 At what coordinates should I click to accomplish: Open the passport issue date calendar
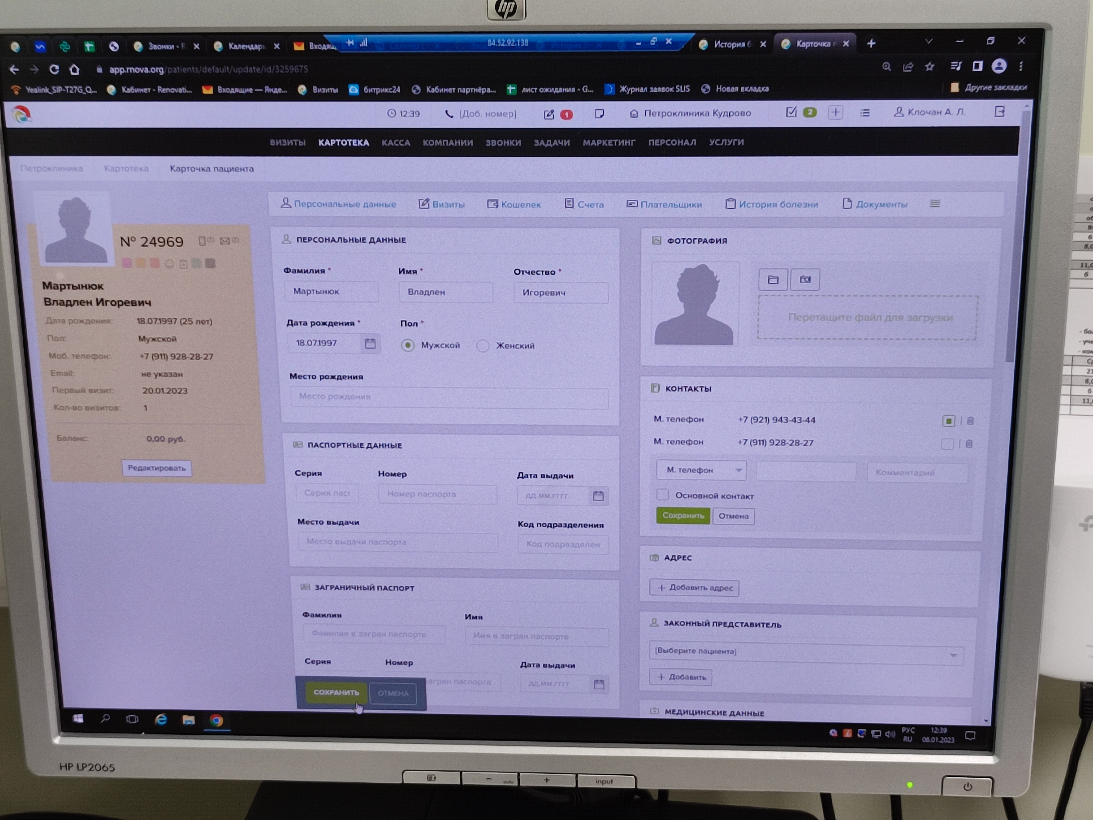[598, 496]
